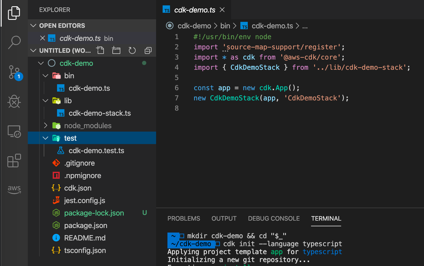
Task: Click the TS icon beside cdk-demo-stack.ts
Action: 61,113
